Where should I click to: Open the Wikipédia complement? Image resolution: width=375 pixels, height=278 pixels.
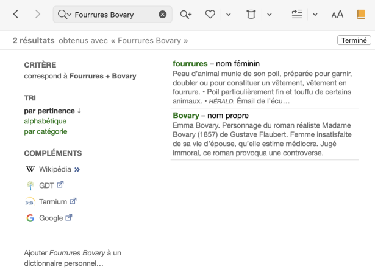(55, 169)
